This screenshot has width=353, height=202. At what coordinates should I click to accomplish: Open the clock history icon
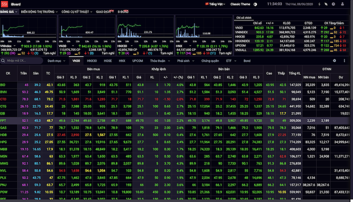[333, 4]
